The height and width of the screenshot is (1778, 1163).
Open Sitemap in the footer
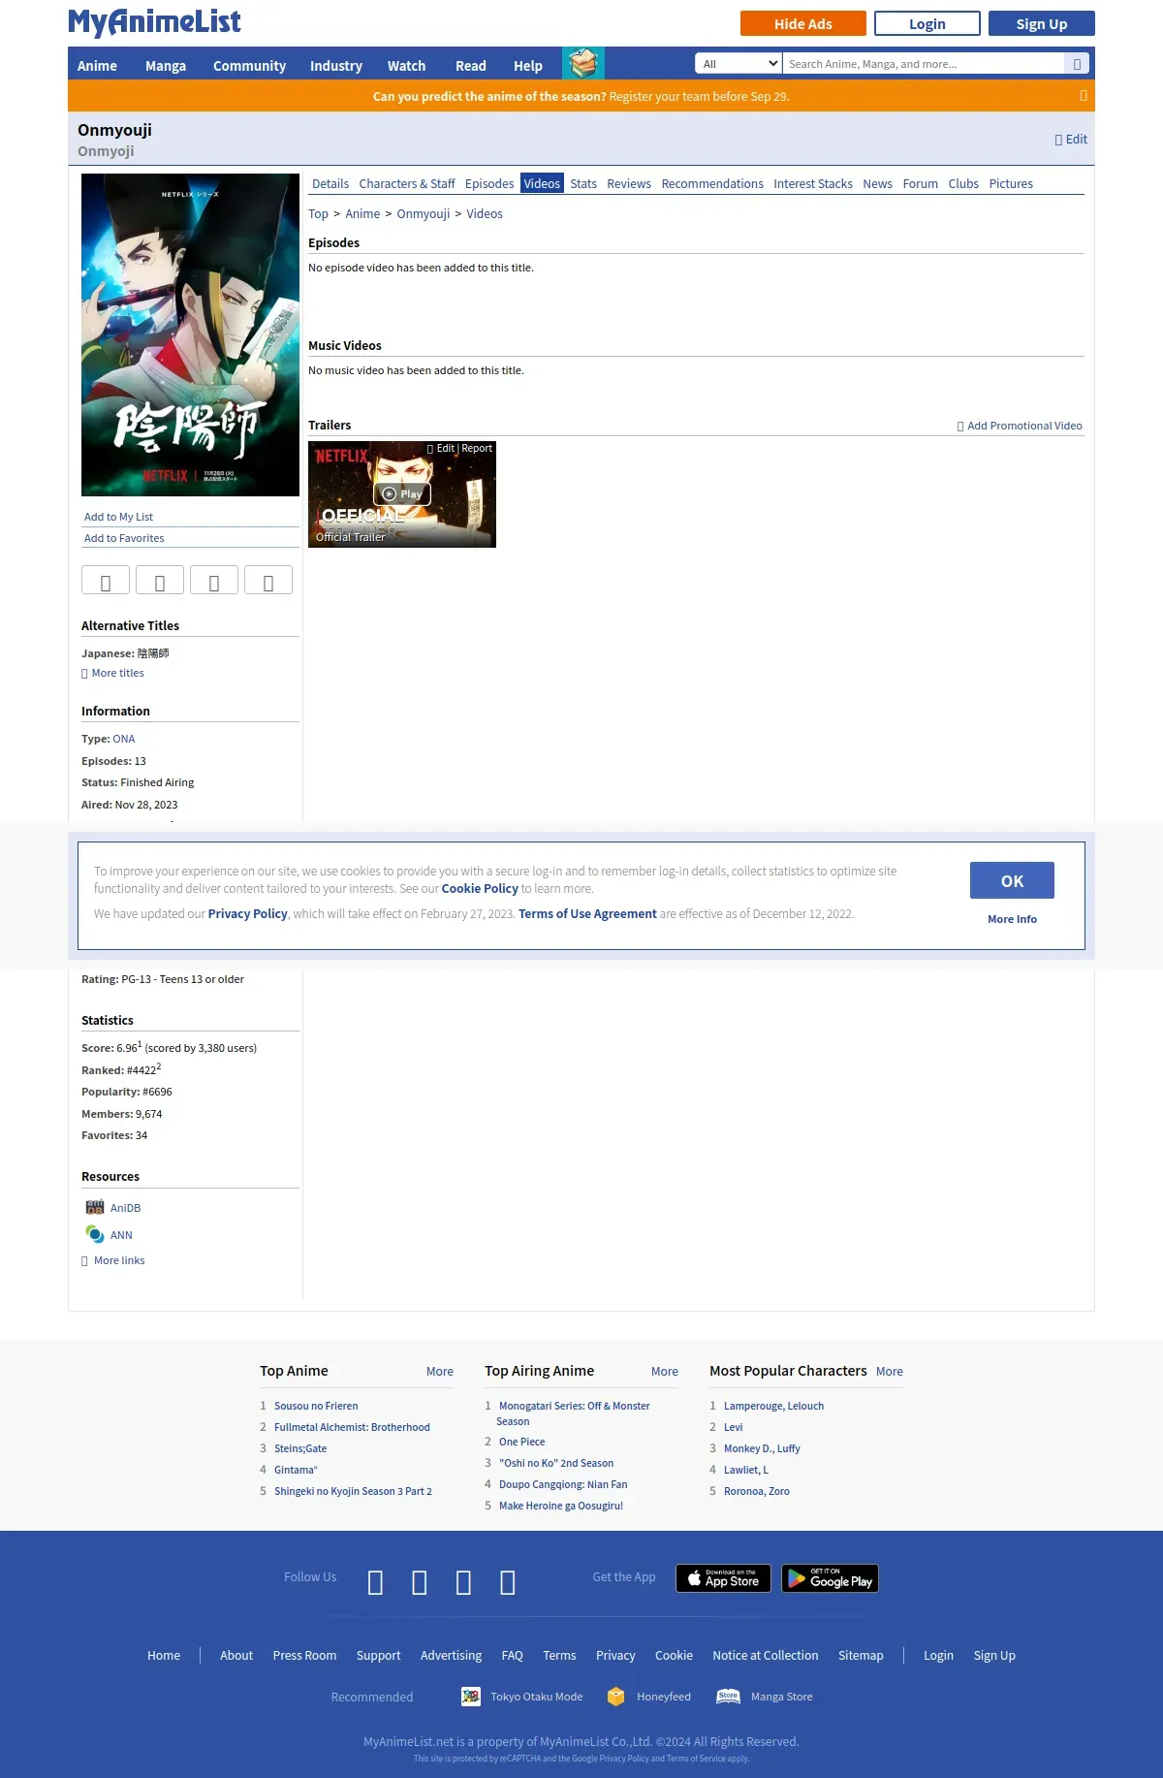pos(861,1655)
